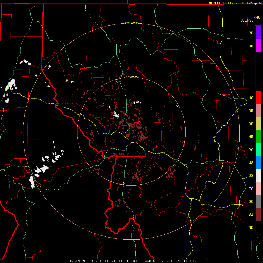Click the DS white legend swatch
The image size is (263, 263).
point(258,175)
